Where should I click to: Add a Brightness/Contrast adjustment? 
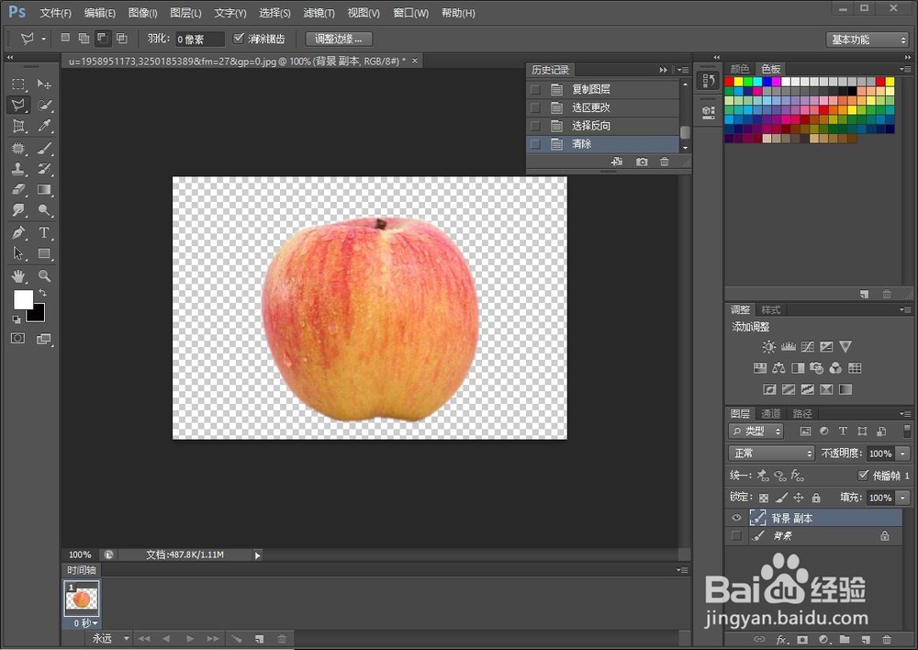(768, 347)
